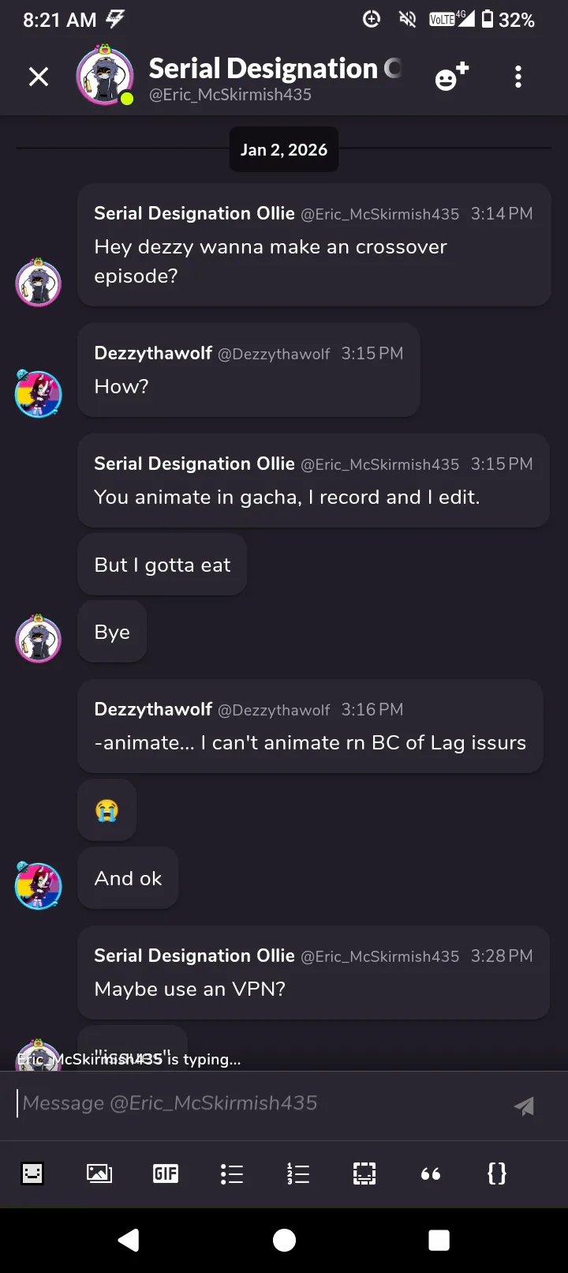This screenshot has height=1273, width=568.
Task: Tap Dezzythawolf's avatar beside "How?" message
Action: (39, 394)
